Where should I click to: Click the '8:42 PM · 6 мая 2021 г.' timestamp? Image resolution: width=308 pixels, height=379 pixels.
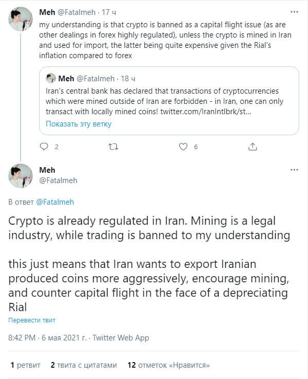click(47, 338)
